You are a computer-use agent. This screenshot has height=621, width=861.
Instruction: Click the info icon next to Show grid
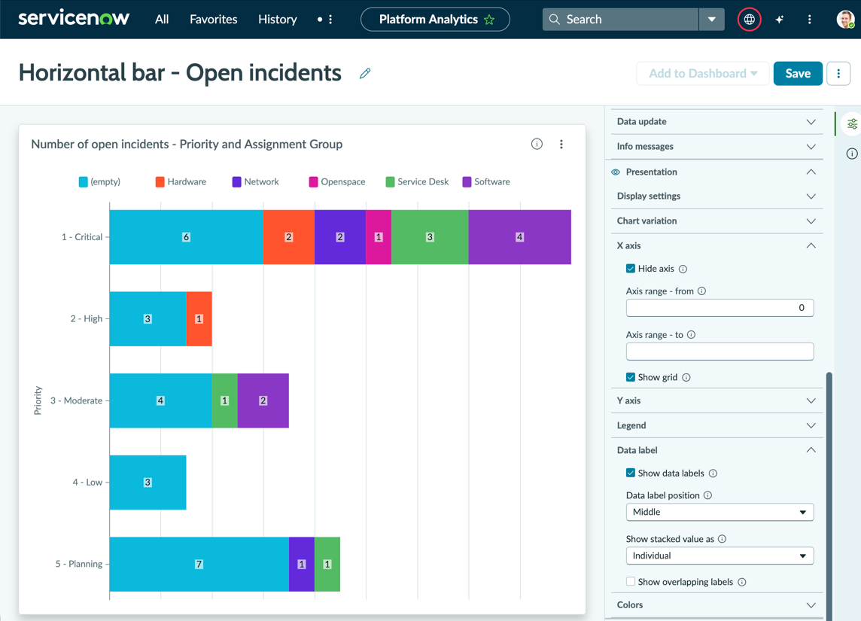point(686,377)
